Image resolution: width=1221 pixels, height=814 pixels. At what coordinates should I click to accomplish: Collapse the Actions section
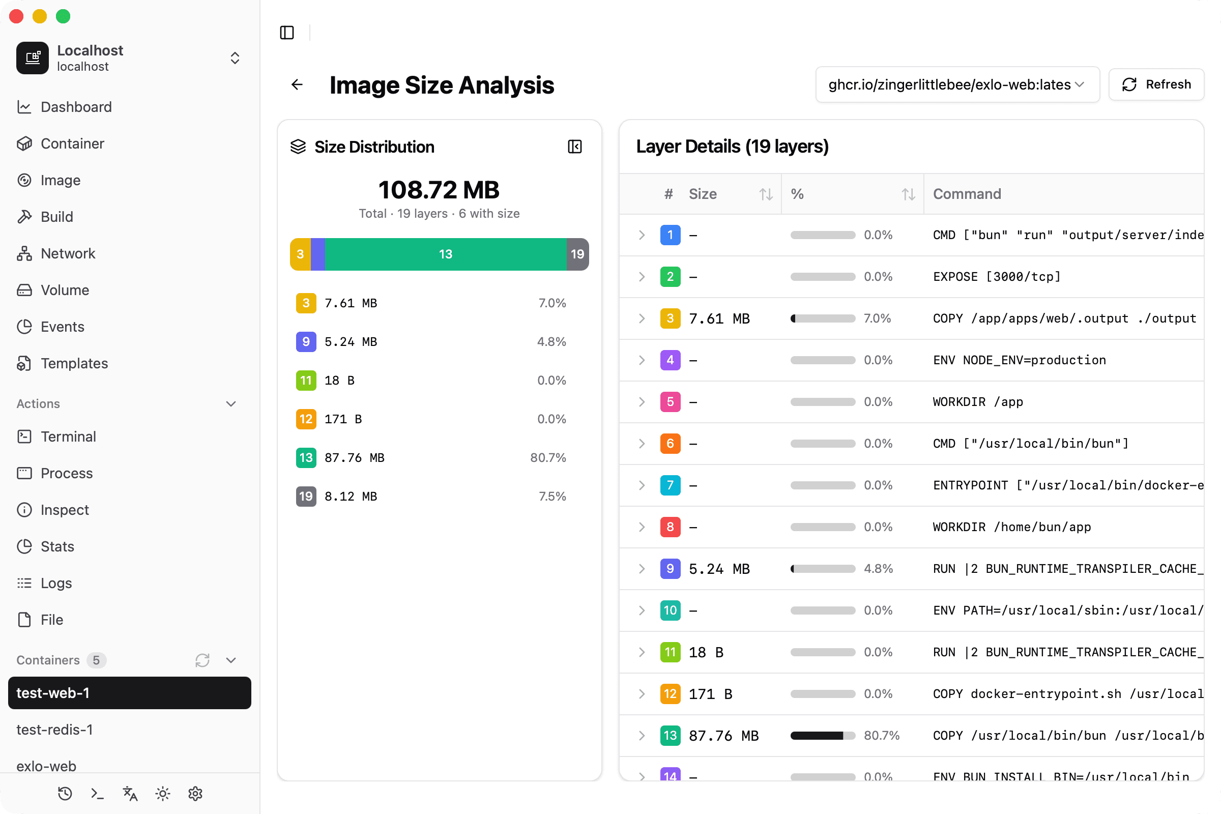(x=230, y=404)
